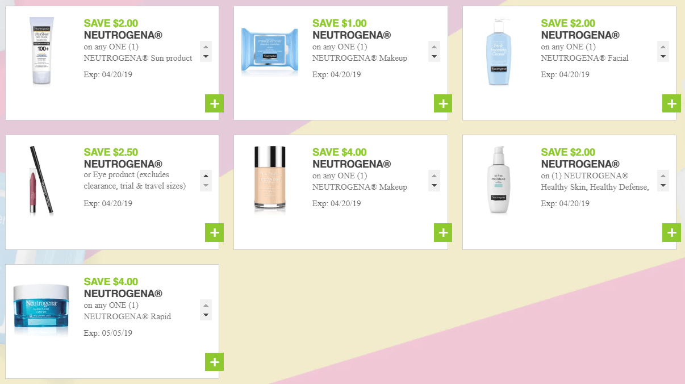Add the $4.00 Makeup foundation coupon
The image size is (685, 384).
point(443,232)
